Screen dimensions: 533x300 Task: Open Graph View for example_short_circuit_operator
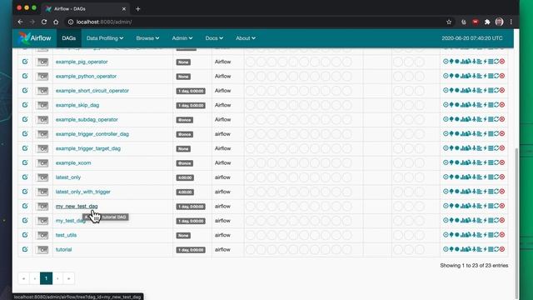[457, 91]
